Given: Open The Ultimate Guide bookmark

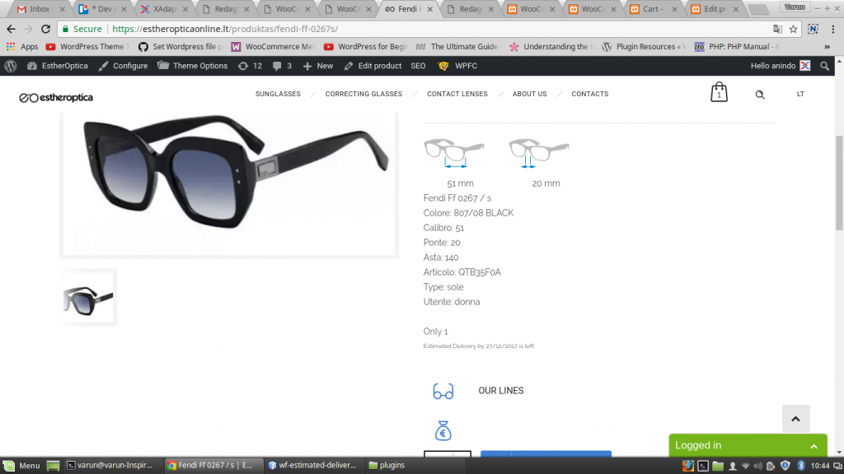Looking at the screenshot, I should click(457, 47).
